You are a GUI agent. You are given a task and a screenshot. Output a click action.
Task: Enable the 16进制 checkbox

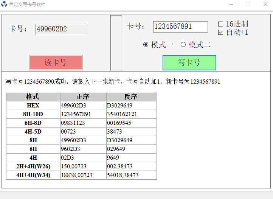coord(221,24)
